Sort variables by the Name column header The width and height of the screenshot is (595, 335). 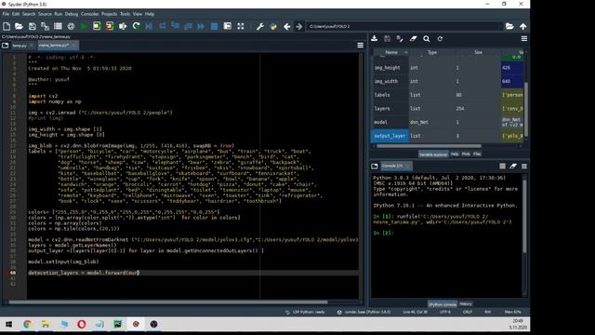[x=390, y=52]
